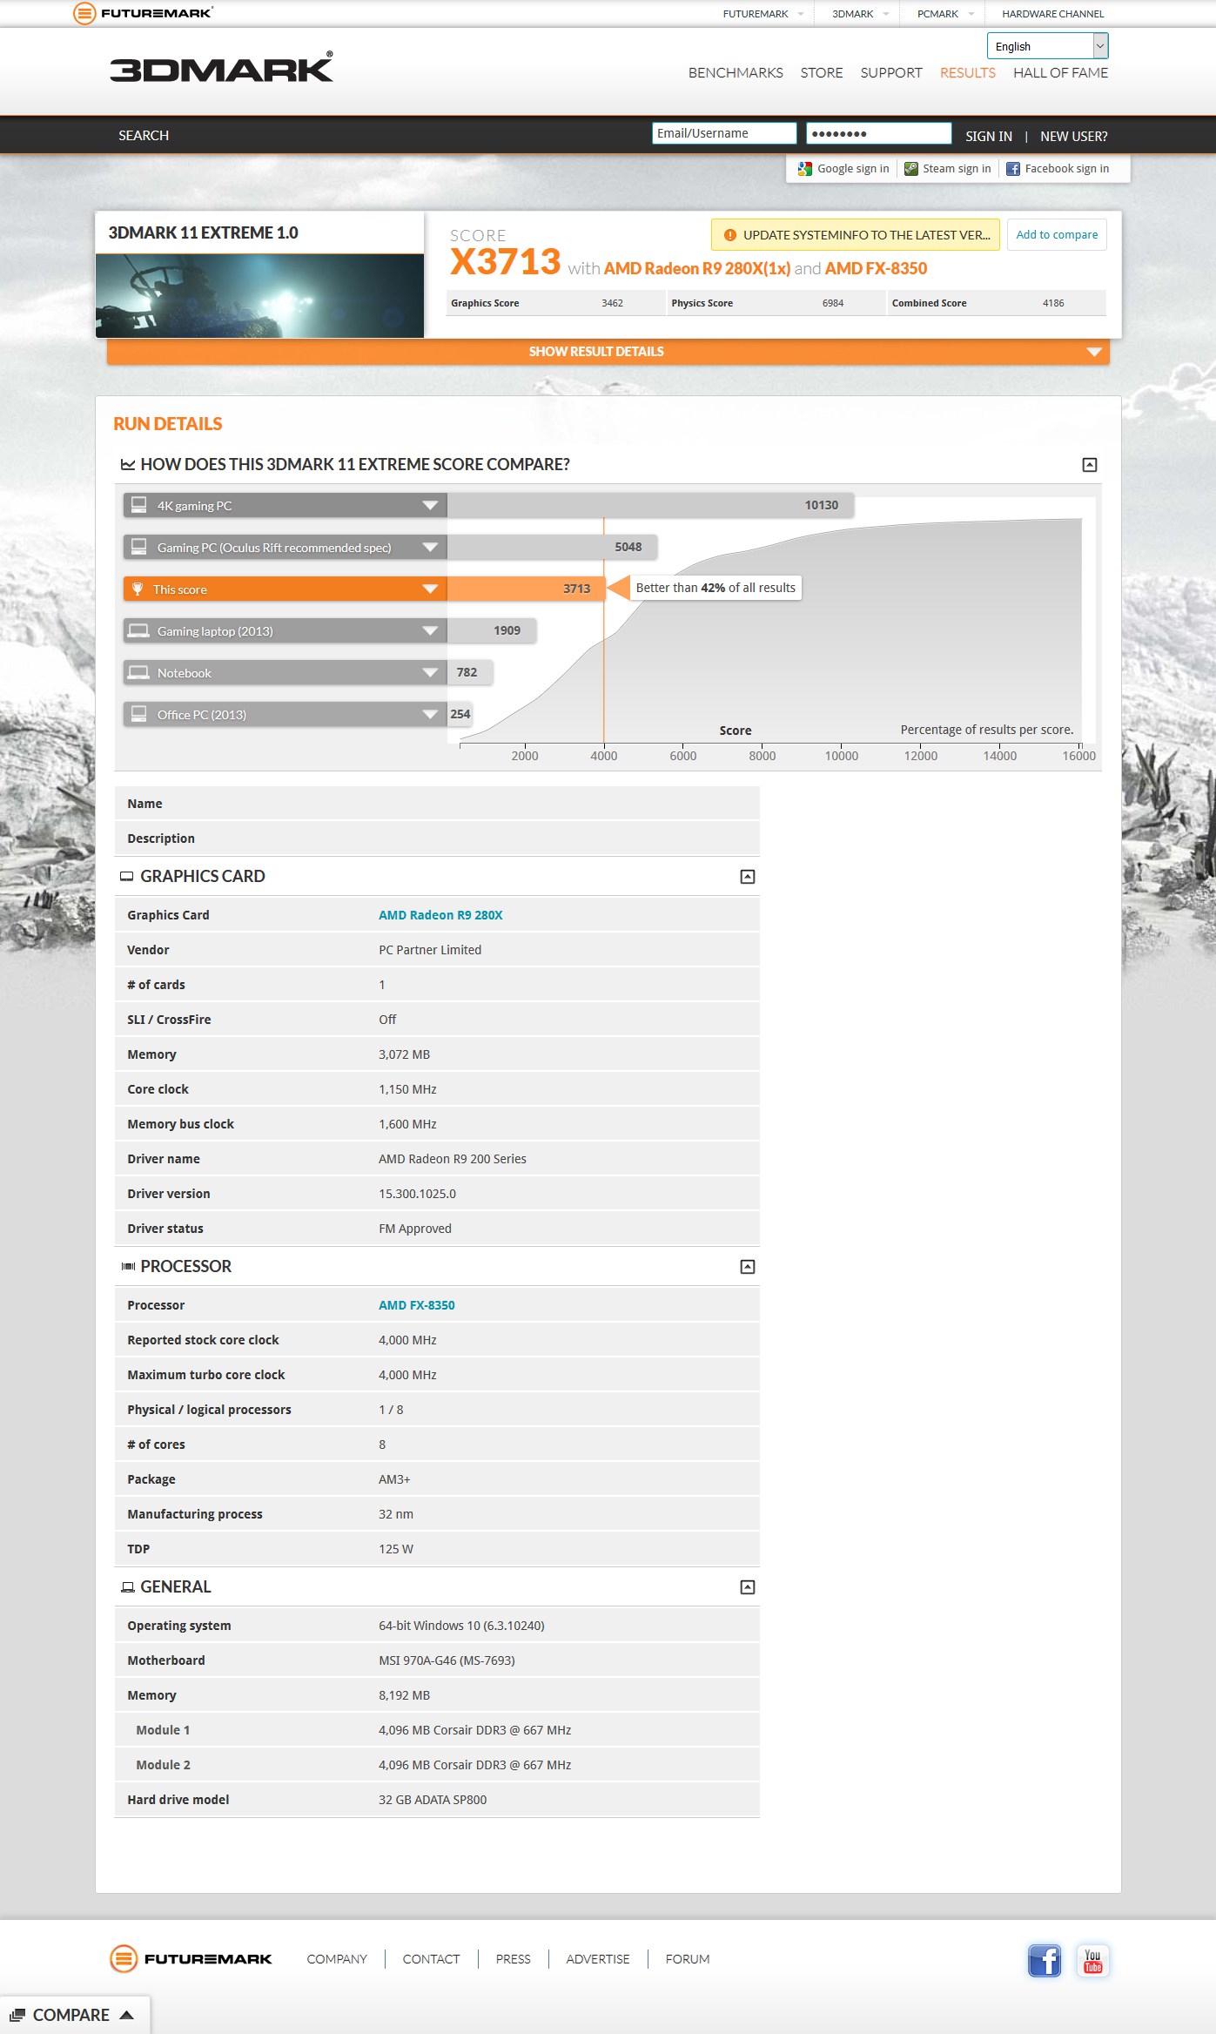
Task: Click the Graphics Card section icon
Action: [x=127, y=877]
